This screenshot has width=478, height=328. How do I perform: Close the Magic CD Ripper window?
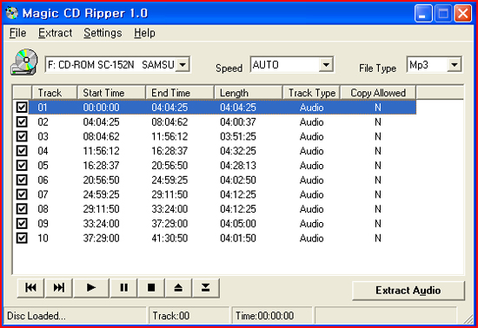coord(462,13)
